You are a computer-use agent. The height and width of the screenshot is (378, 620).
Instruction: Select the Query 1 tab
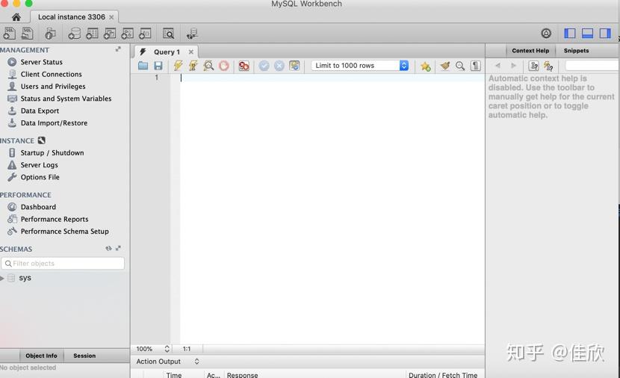coord(167,52)
